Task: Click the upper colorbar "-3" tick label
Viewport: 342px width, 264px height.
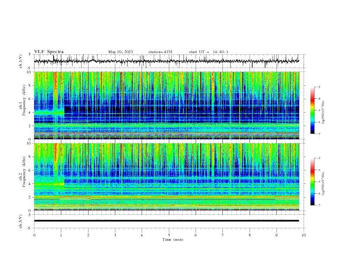Action: pos(318,87)
